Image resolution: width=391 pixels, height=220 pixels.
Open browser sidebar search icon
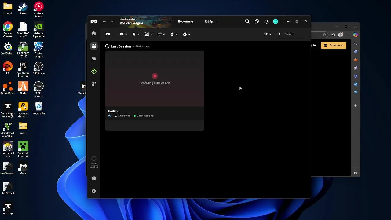356,44
